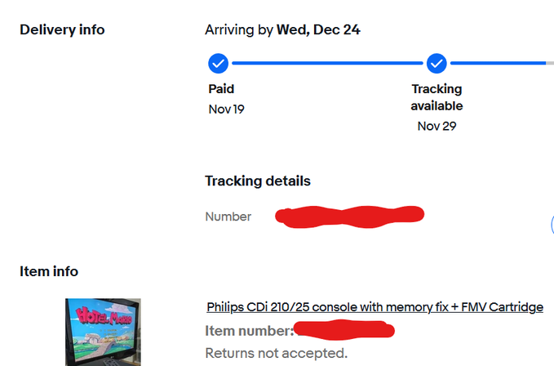The width and height of the screenshot is (554, 366).
Task: Click the Number label in Tracking details
Action: tap(228, 216)
